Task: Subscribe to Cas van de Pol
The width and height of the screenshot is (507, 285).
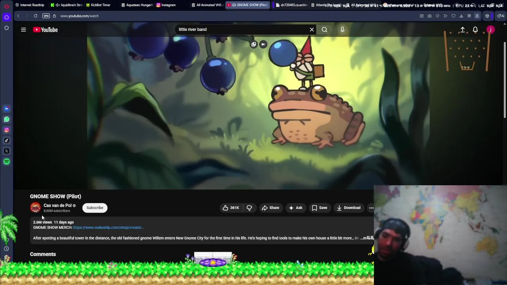Action: pyautogui.click(x=95, y=208)
